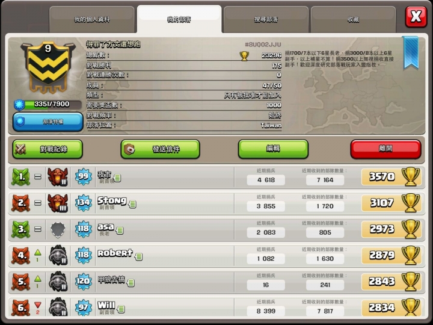
Task: Open the 我的個人資料 tab
Action: click(x=92, y=20)
